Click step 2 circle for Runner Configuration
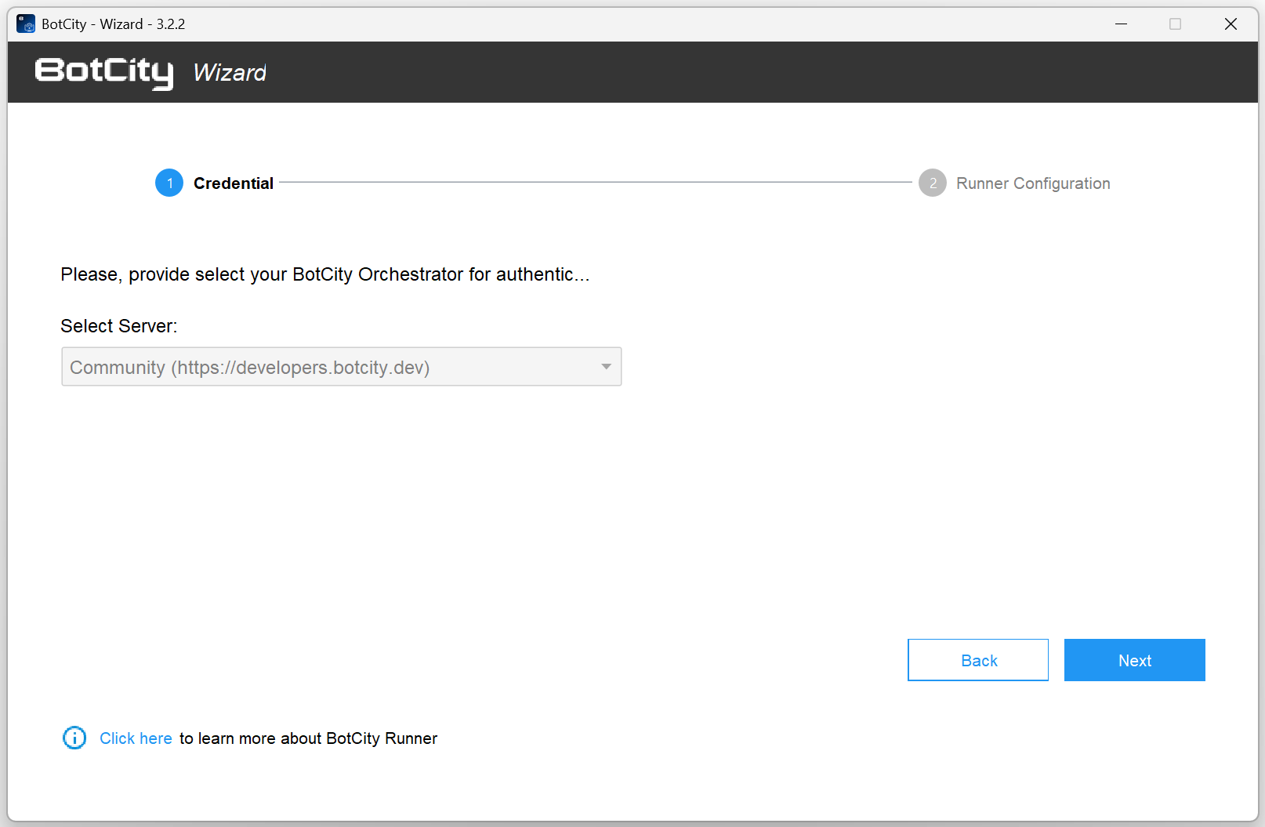This screenshot has height=827, width=1265. (x=932, y=183)
